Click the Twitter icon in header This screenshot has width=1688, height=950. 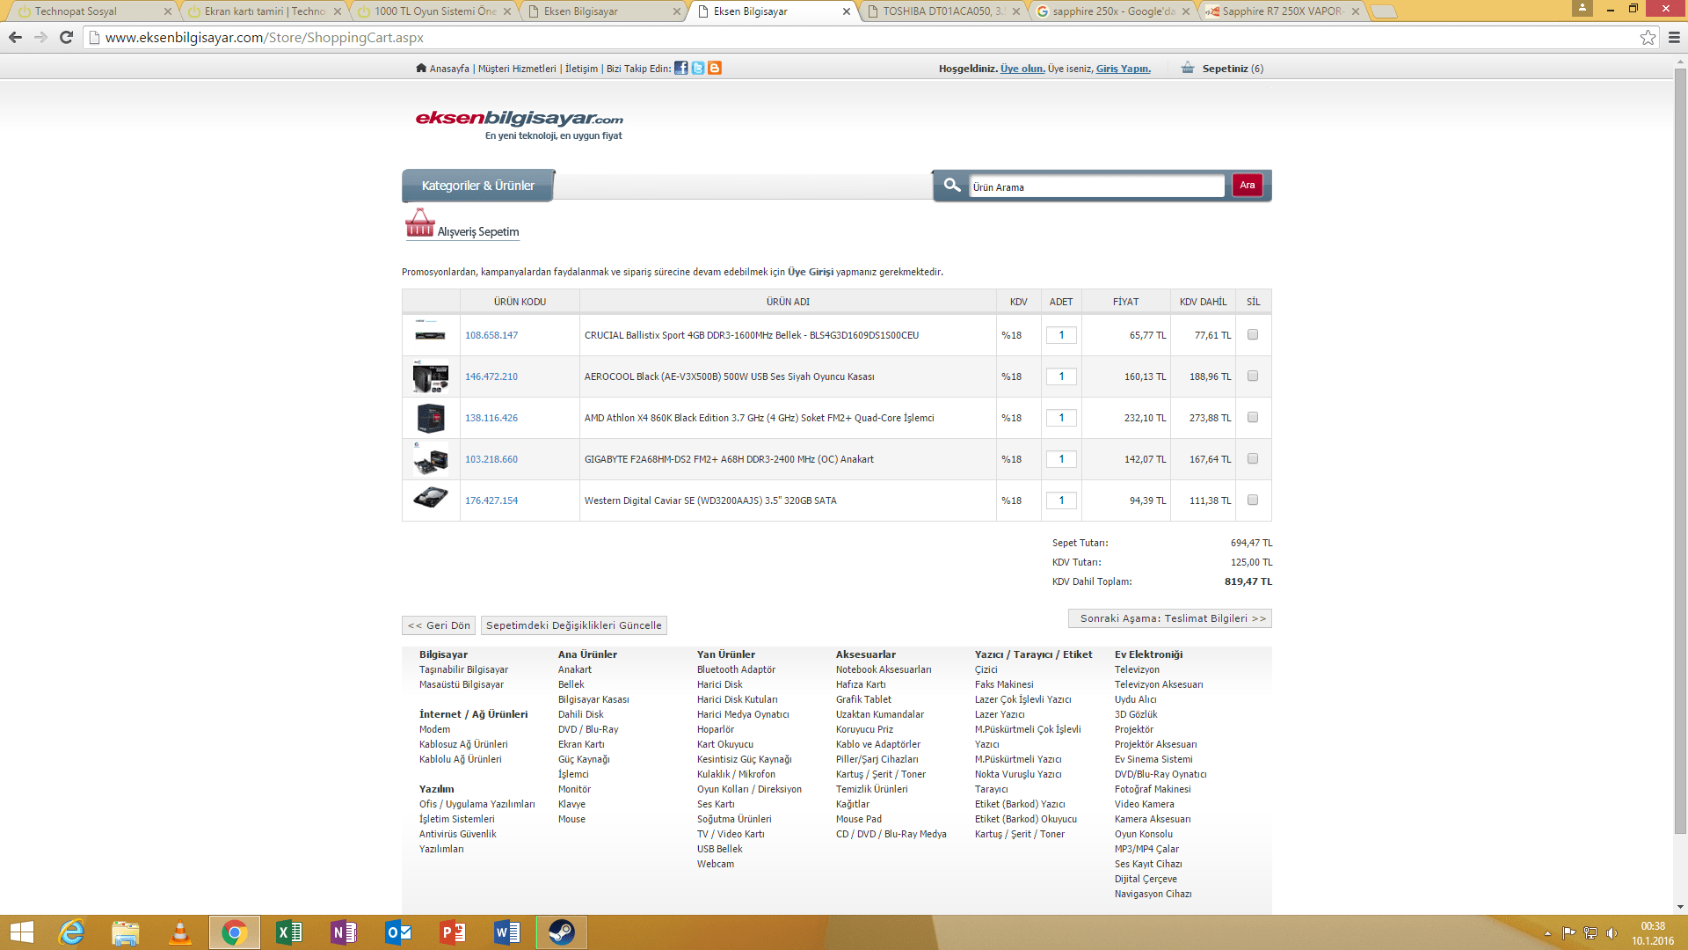(698, 68)
